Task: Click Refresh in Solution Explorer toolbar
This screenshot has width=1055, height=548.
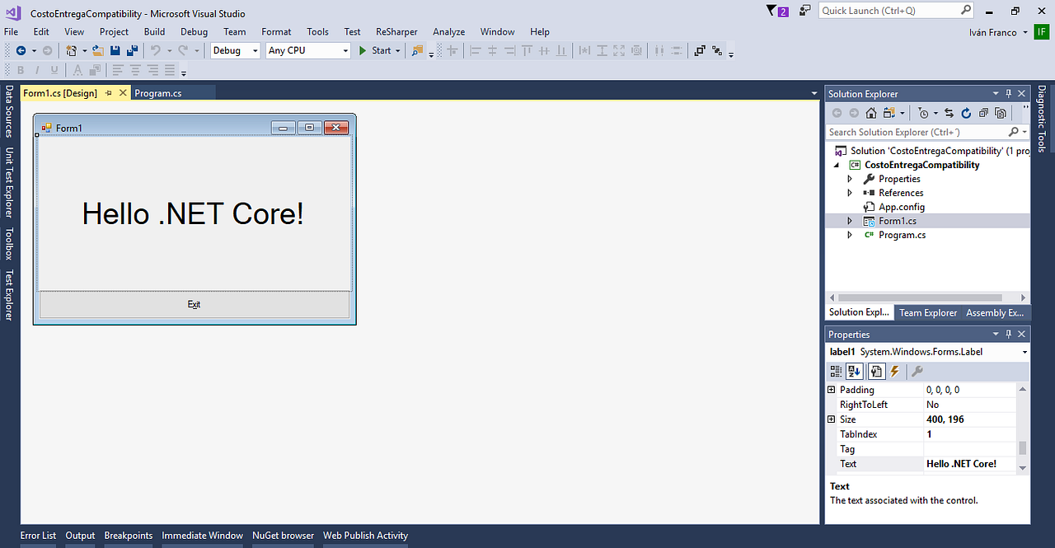Action: 965,113
